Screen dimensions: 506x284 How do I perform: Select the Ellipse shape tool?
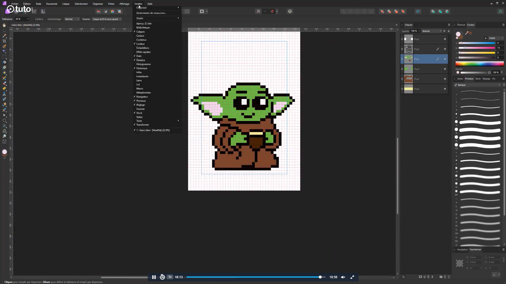[4, 120]
